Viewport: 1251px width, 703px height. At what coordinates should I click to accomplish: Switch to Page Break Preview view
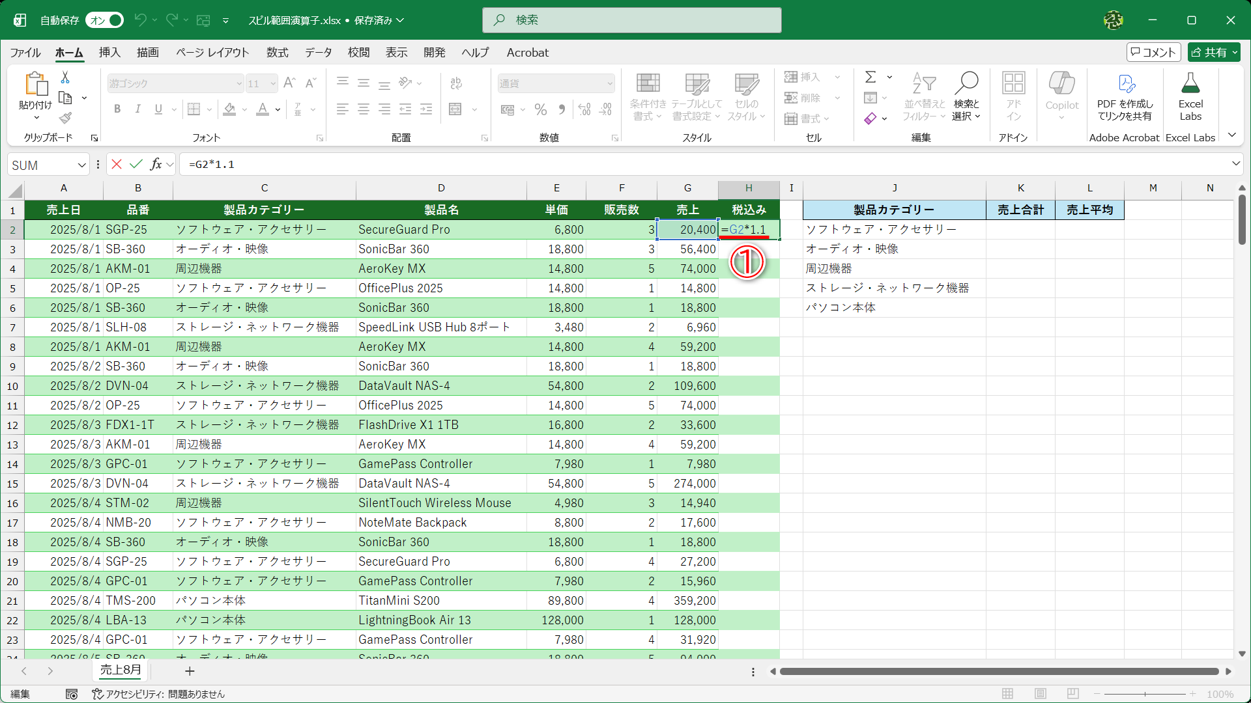pyautogui.click(x=1073, y=694)
